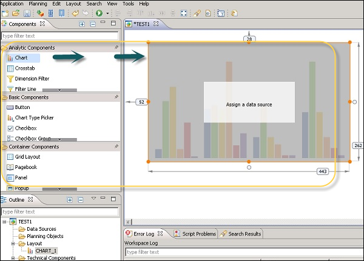Click the Save icon in the toolbar

(27, 13)
